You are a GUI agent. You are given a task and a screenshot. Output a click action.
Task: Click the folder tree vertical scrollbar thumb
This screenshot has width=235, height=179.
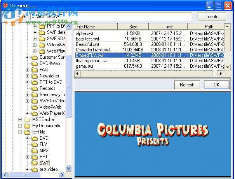click(68, 86)
